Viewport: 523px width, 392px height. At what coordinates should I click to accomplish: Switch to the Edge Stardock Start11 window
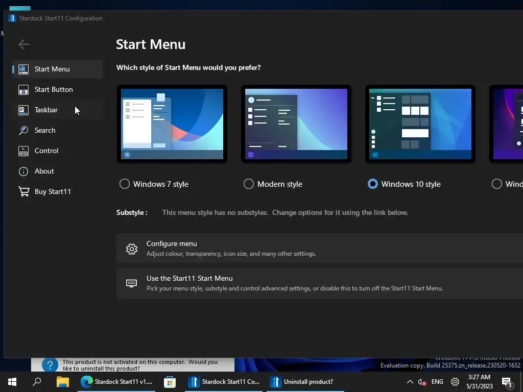pyautogui.click(x=116, y=382)
